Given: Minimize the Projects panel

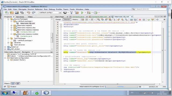Looking at the screenshot, I should [51, 17].
